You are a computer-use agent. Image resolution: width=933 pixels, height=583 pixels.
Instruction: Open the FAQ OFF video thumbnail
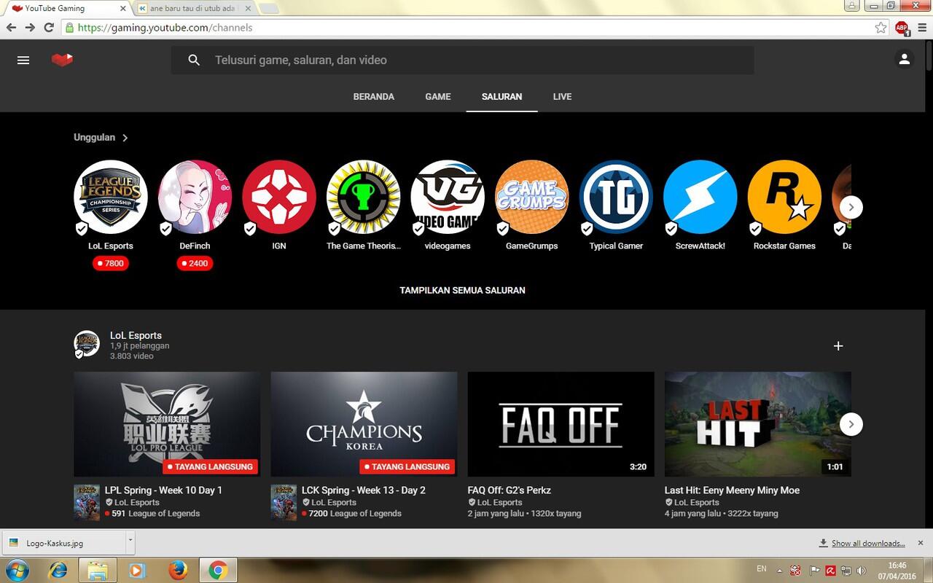[x=561, y=425]
